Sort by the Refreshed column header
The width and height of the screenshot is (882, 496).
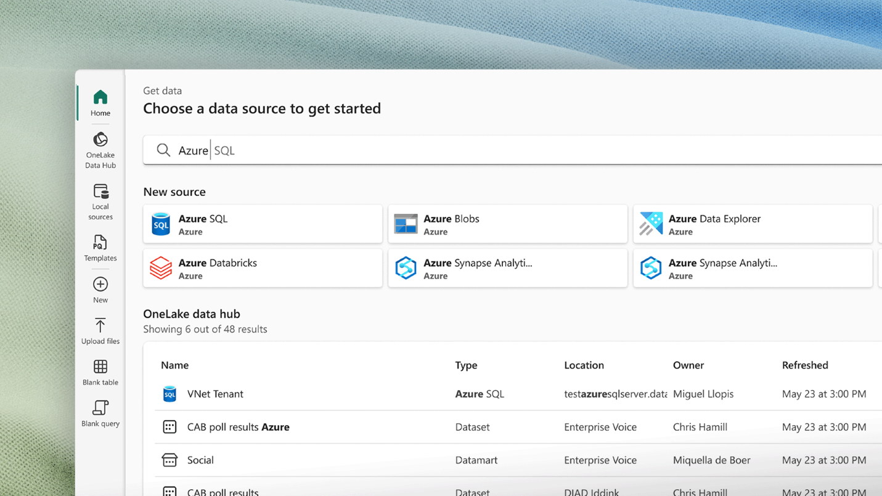point(805,365)
